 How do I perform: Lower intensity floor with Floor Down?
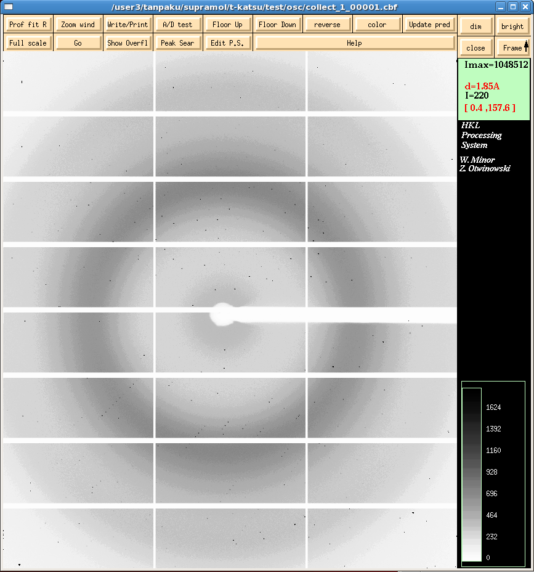(x=277, y=25)
